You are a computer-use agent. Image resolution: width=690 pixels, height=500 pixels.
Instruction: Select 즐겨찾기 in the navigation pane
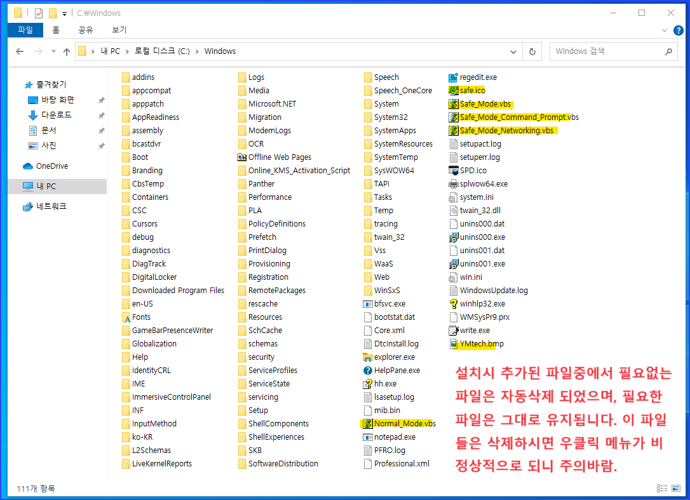51,84
